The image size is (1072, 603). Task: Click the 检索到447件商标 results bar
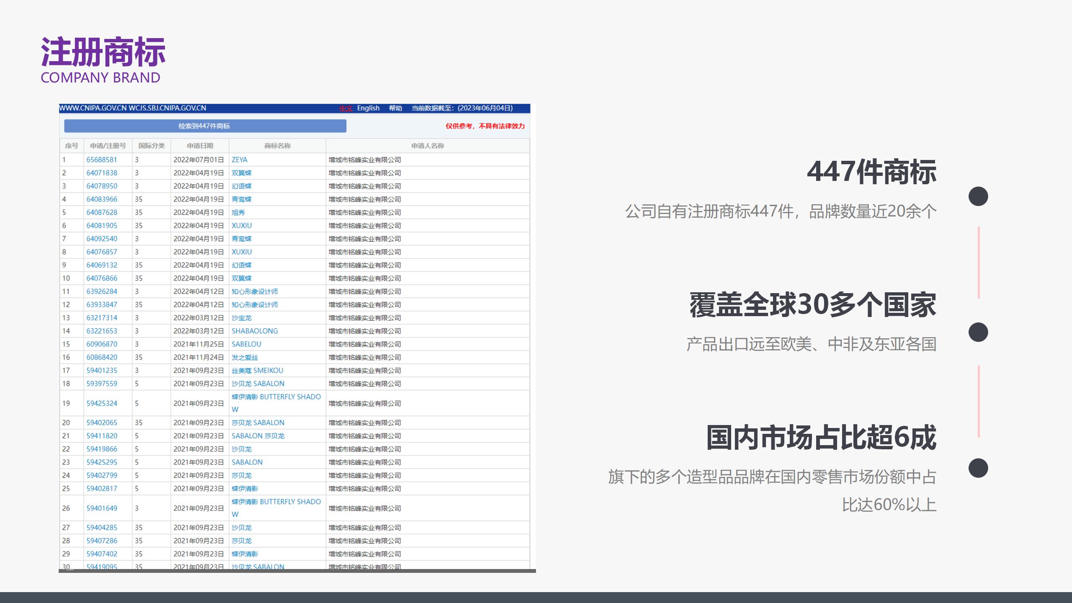[x=205, y=126]
